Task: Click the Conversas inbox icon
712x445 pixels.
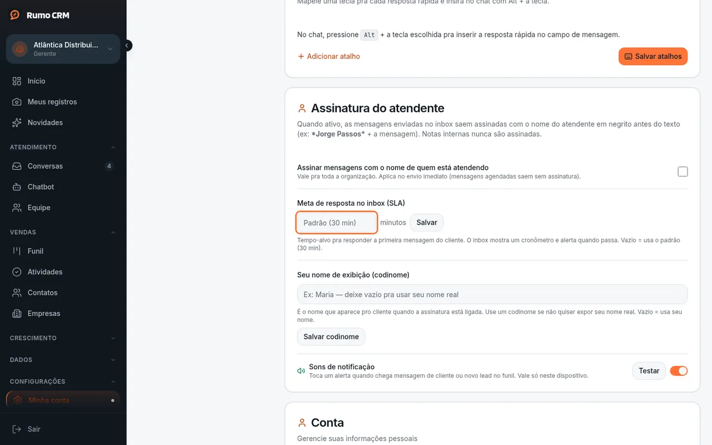Action: 17,166
